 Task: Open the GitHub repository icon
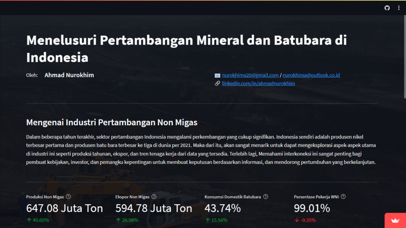click(387, 8)
